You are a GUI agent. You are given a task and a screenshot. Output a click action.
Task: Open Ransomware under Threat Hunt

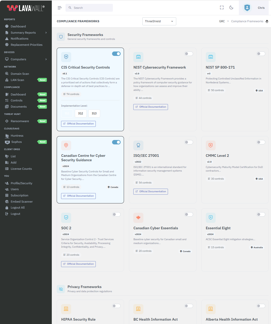coord(20,121)
